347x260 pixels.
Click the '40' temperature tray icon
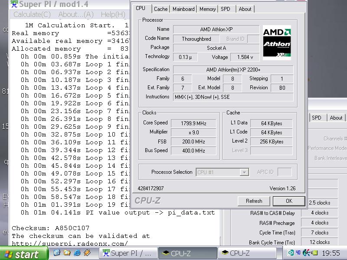(x=298, y=253)
